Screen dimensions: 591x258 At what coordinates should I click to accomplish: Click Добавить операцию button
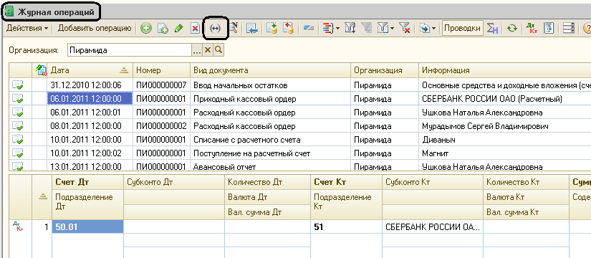point(95,28)
